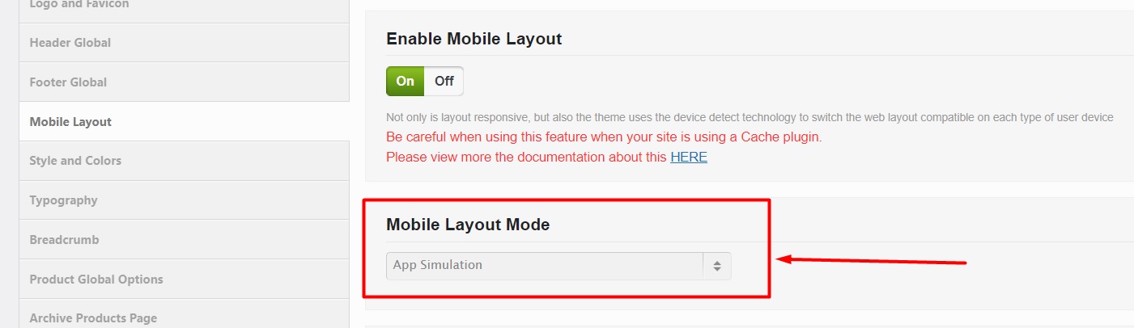
Task: Click the Enable Mobile Layout heading
Action: click(474, 39)
